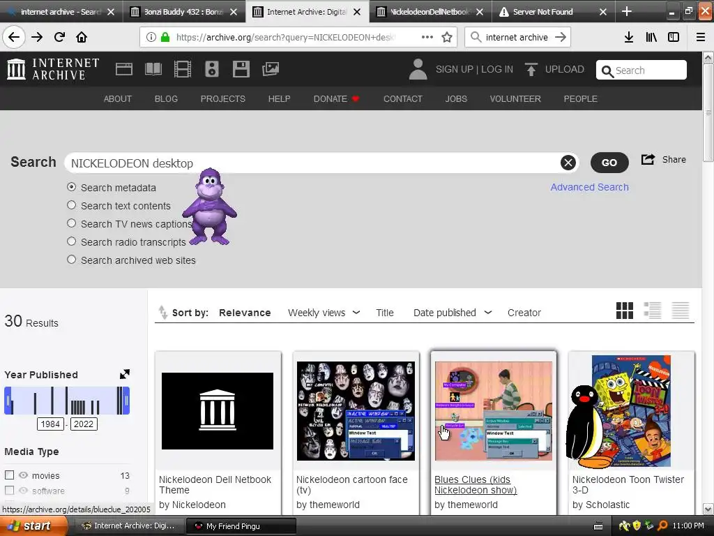The image size is (714, 536).
Task: Click the Internet Archive header search field
Action: pos(641,70)
